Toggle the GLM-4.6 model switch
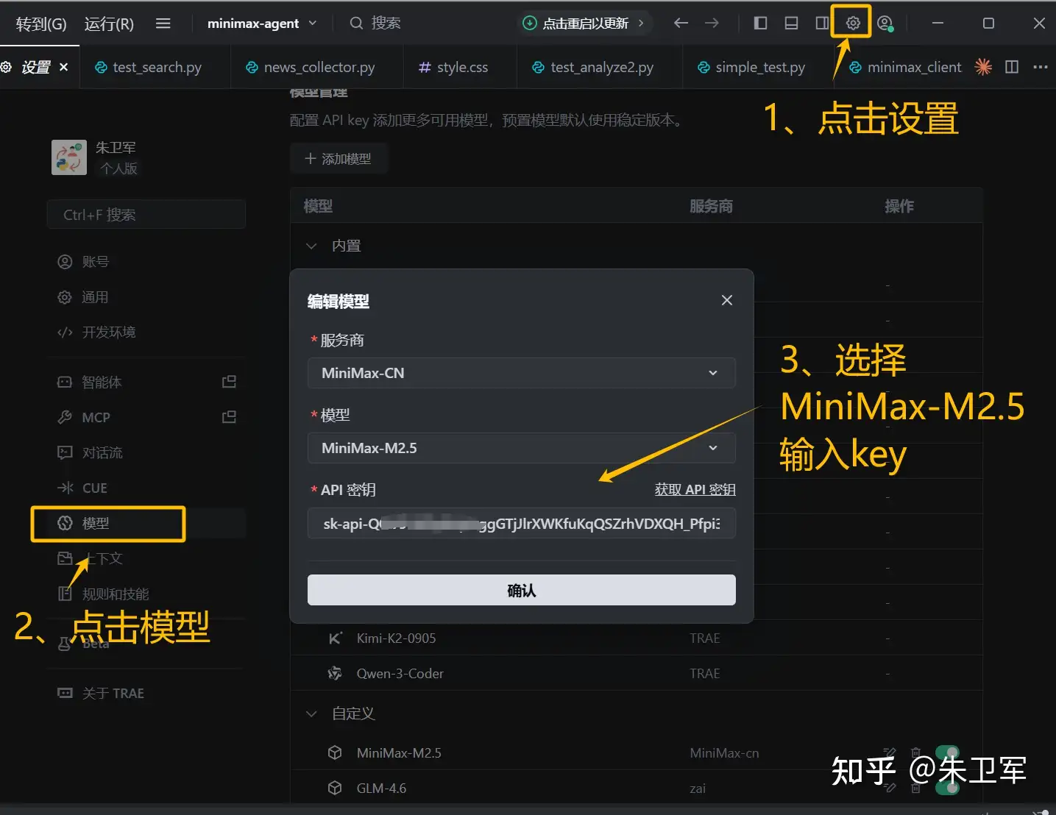Screen dimensions: 1056x815 coord(948,788)
